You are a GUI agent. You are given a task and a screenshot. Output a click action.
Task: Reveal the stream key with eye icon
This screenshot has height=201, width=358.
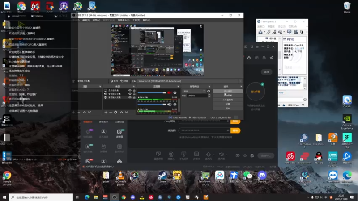(228, 130)
